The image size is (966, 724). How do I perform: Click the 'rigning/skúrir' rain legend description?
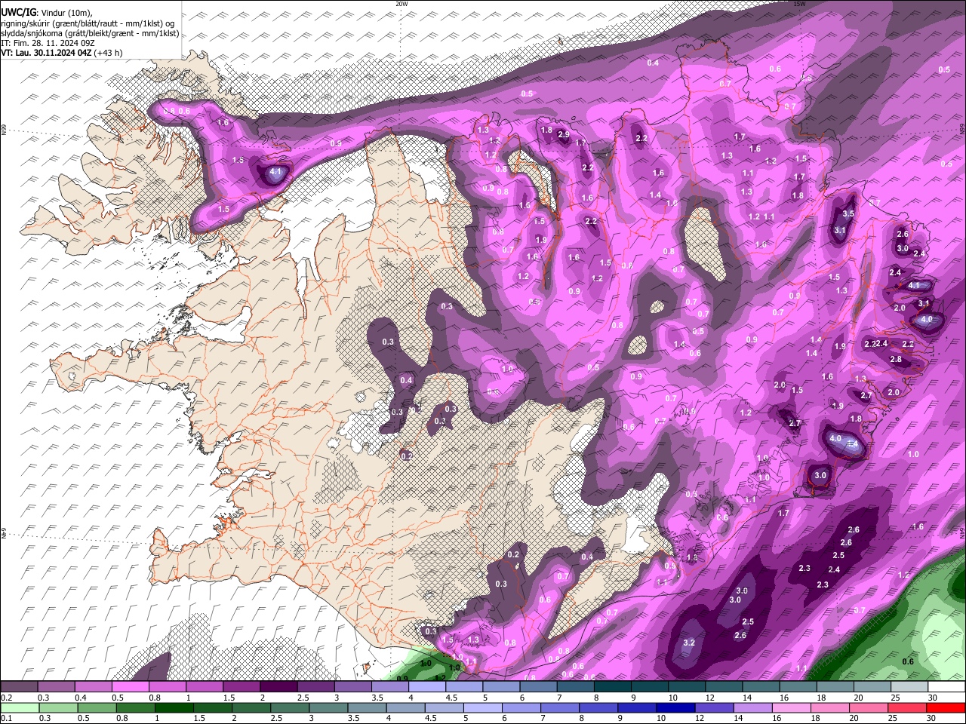tap(25, 23)
